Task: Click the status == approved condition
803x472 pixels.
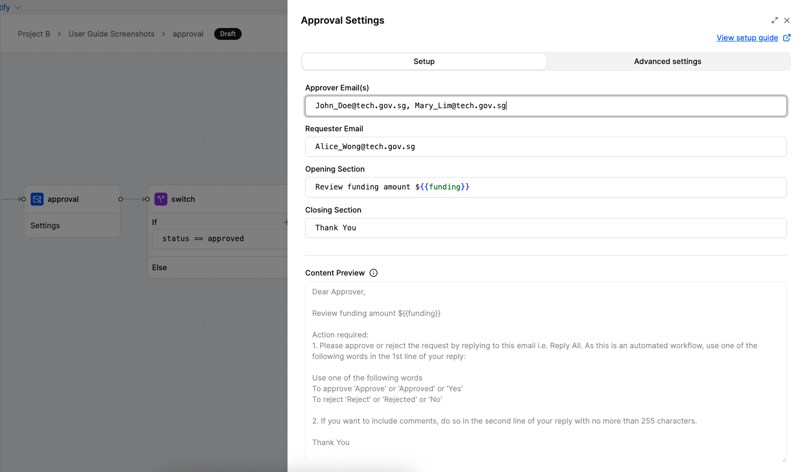Action: pos(220,239)
